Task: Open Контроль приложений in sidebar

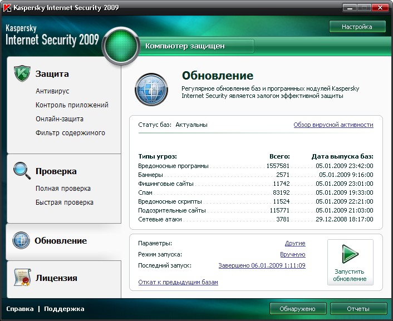Action: (x=72, y=105)
